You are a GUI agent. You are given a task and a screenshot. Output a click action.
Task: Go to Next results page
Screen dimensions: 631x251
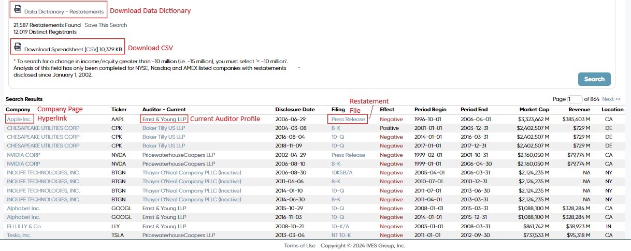(611, 99)
